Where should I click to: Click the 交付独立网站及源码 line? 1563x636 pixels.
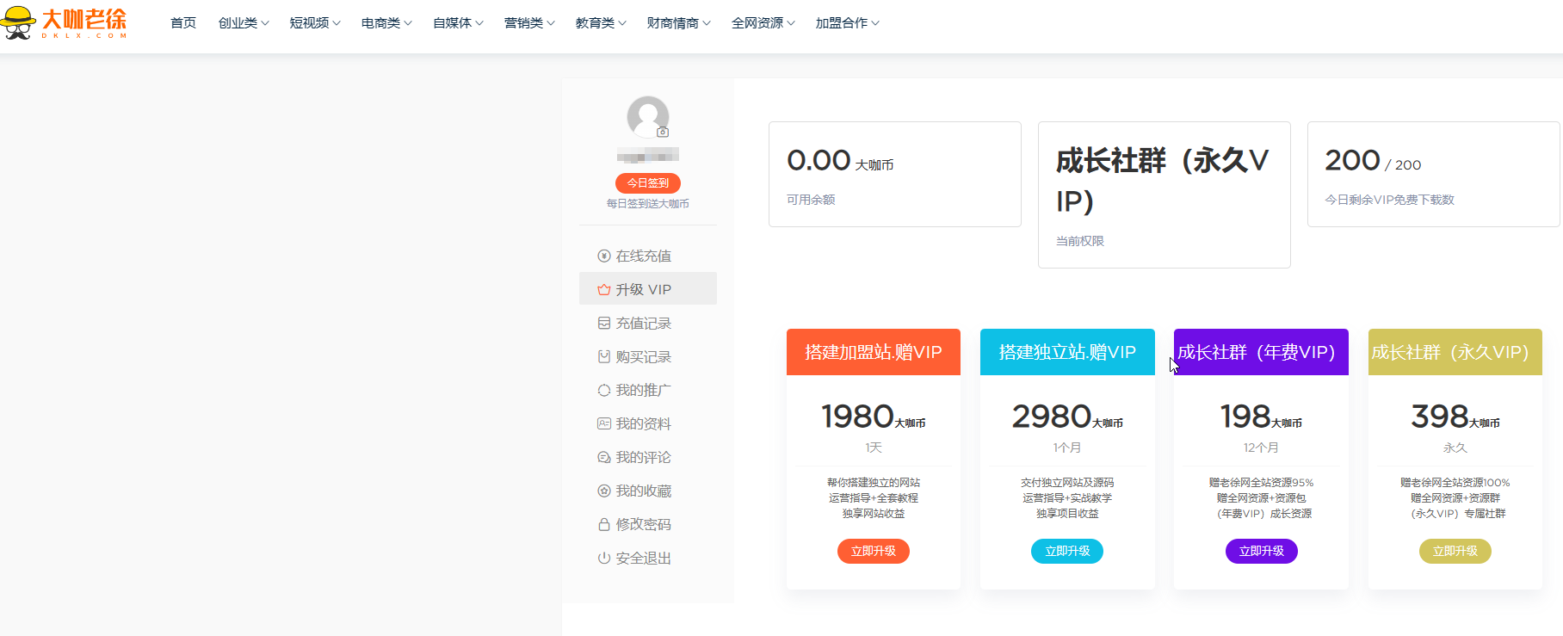coord(1067,483)
